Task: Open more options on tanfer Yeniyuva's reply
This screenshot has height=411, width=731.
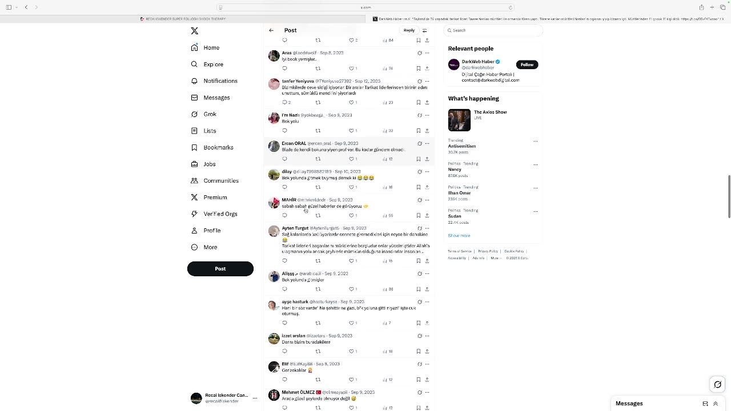Action: coord(427,81)
